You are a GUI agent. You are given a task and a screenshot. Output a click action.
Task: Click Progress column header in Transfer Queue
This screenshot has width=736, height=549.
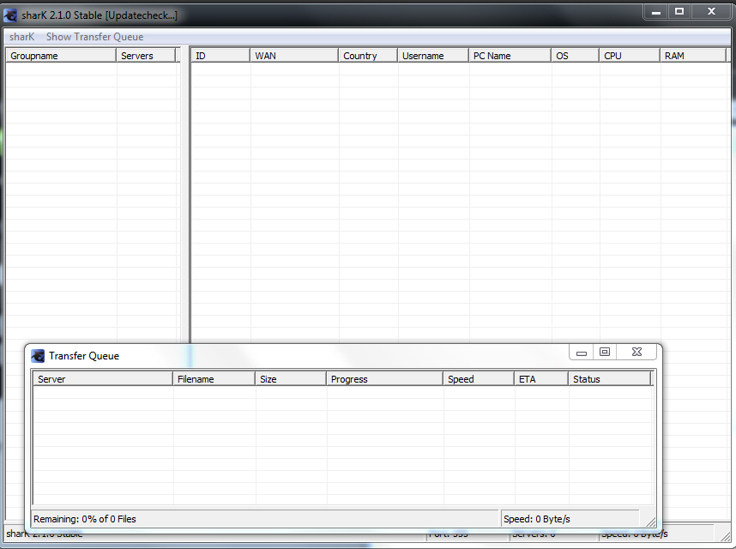(x=385, y=378)
